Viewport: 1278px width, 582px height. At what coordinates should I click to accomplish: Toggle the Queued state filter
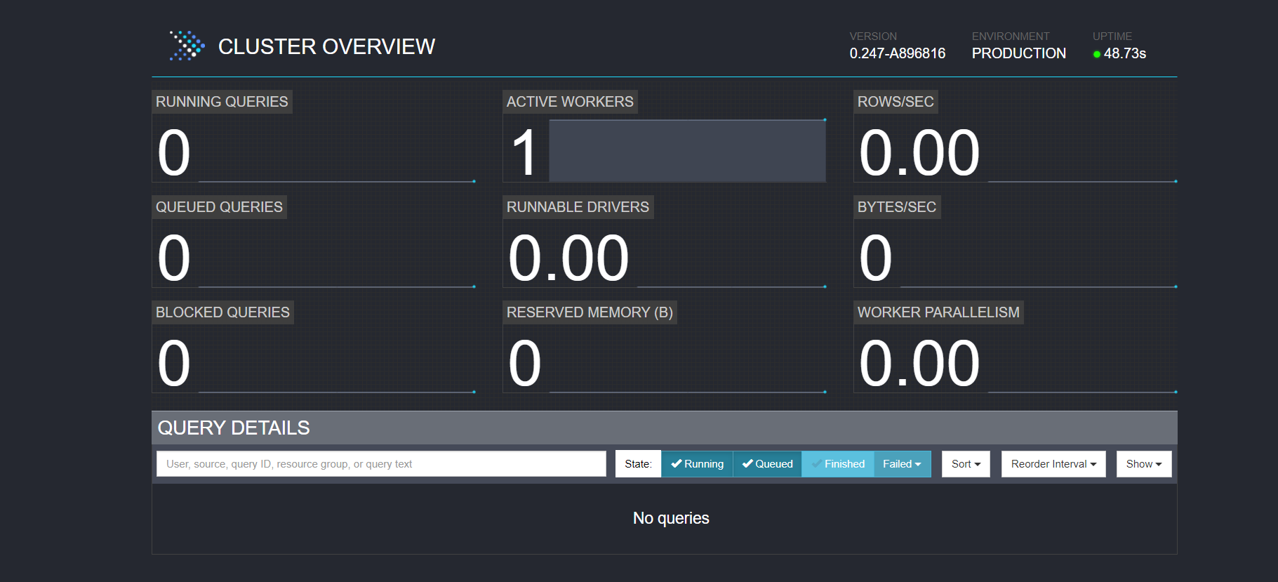tap(767, 464)
